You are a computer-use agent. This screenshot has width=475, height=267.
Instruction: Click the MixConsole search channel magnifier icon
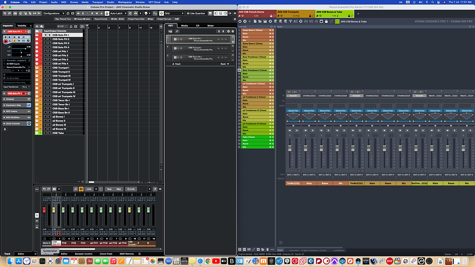[76, 189]
